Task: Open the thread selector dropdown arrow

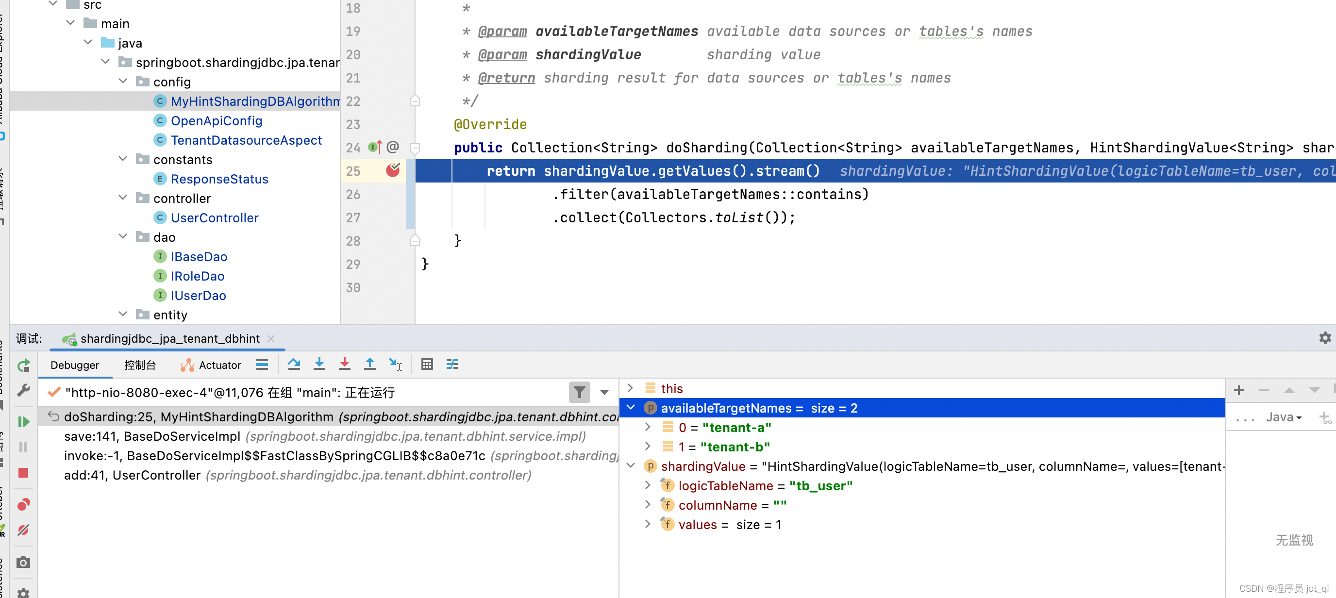Action: pyautogui.click(x=604, y=392)
